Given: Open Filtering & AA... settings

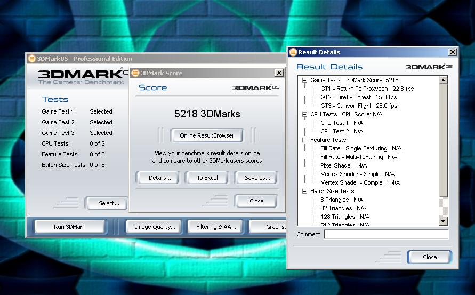Looking at the screenshot, I should [x=216, y=227].
